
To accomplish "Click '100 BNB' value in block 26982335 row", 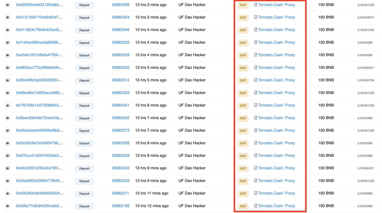I will coord(326,42).
